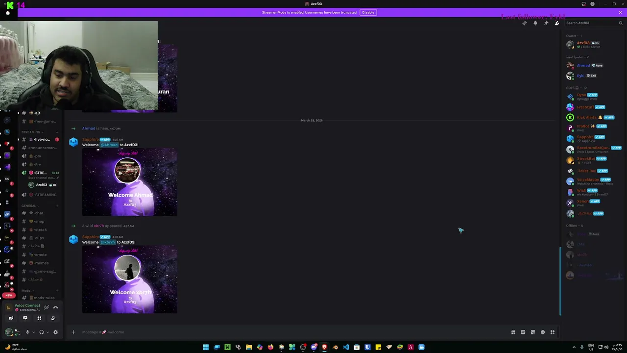This screenshot has height=353, width=627.
Task: Open the Azxf03 owner profile in member list
Action: (x=594, y=45)
